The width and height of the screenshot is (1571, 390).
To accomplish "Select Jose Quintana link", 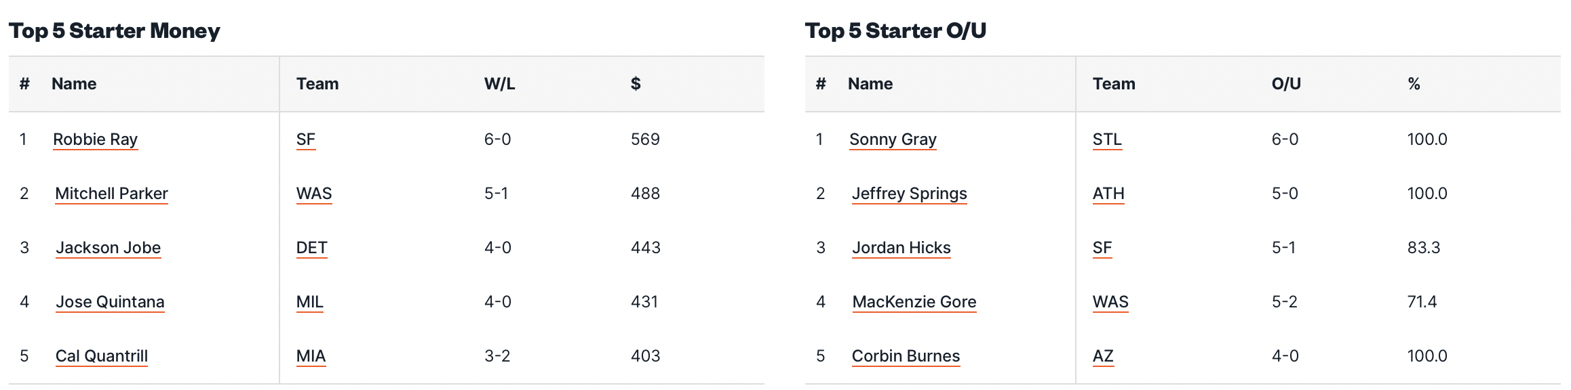I will tap(110, 302).
